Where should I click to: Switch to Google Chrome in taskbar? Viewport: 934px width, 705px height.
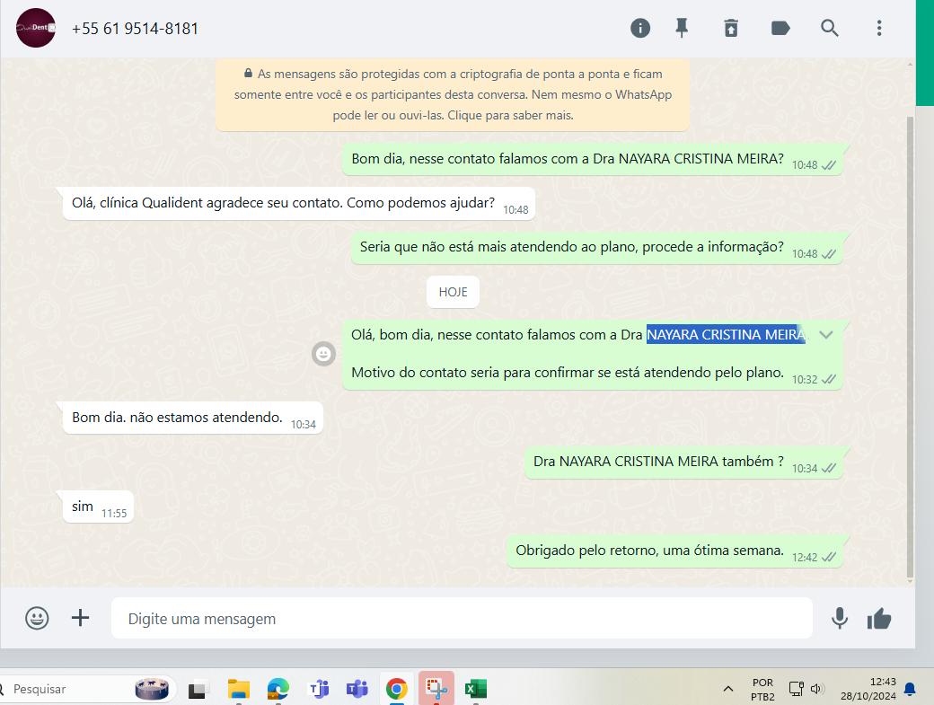point(397,689)
